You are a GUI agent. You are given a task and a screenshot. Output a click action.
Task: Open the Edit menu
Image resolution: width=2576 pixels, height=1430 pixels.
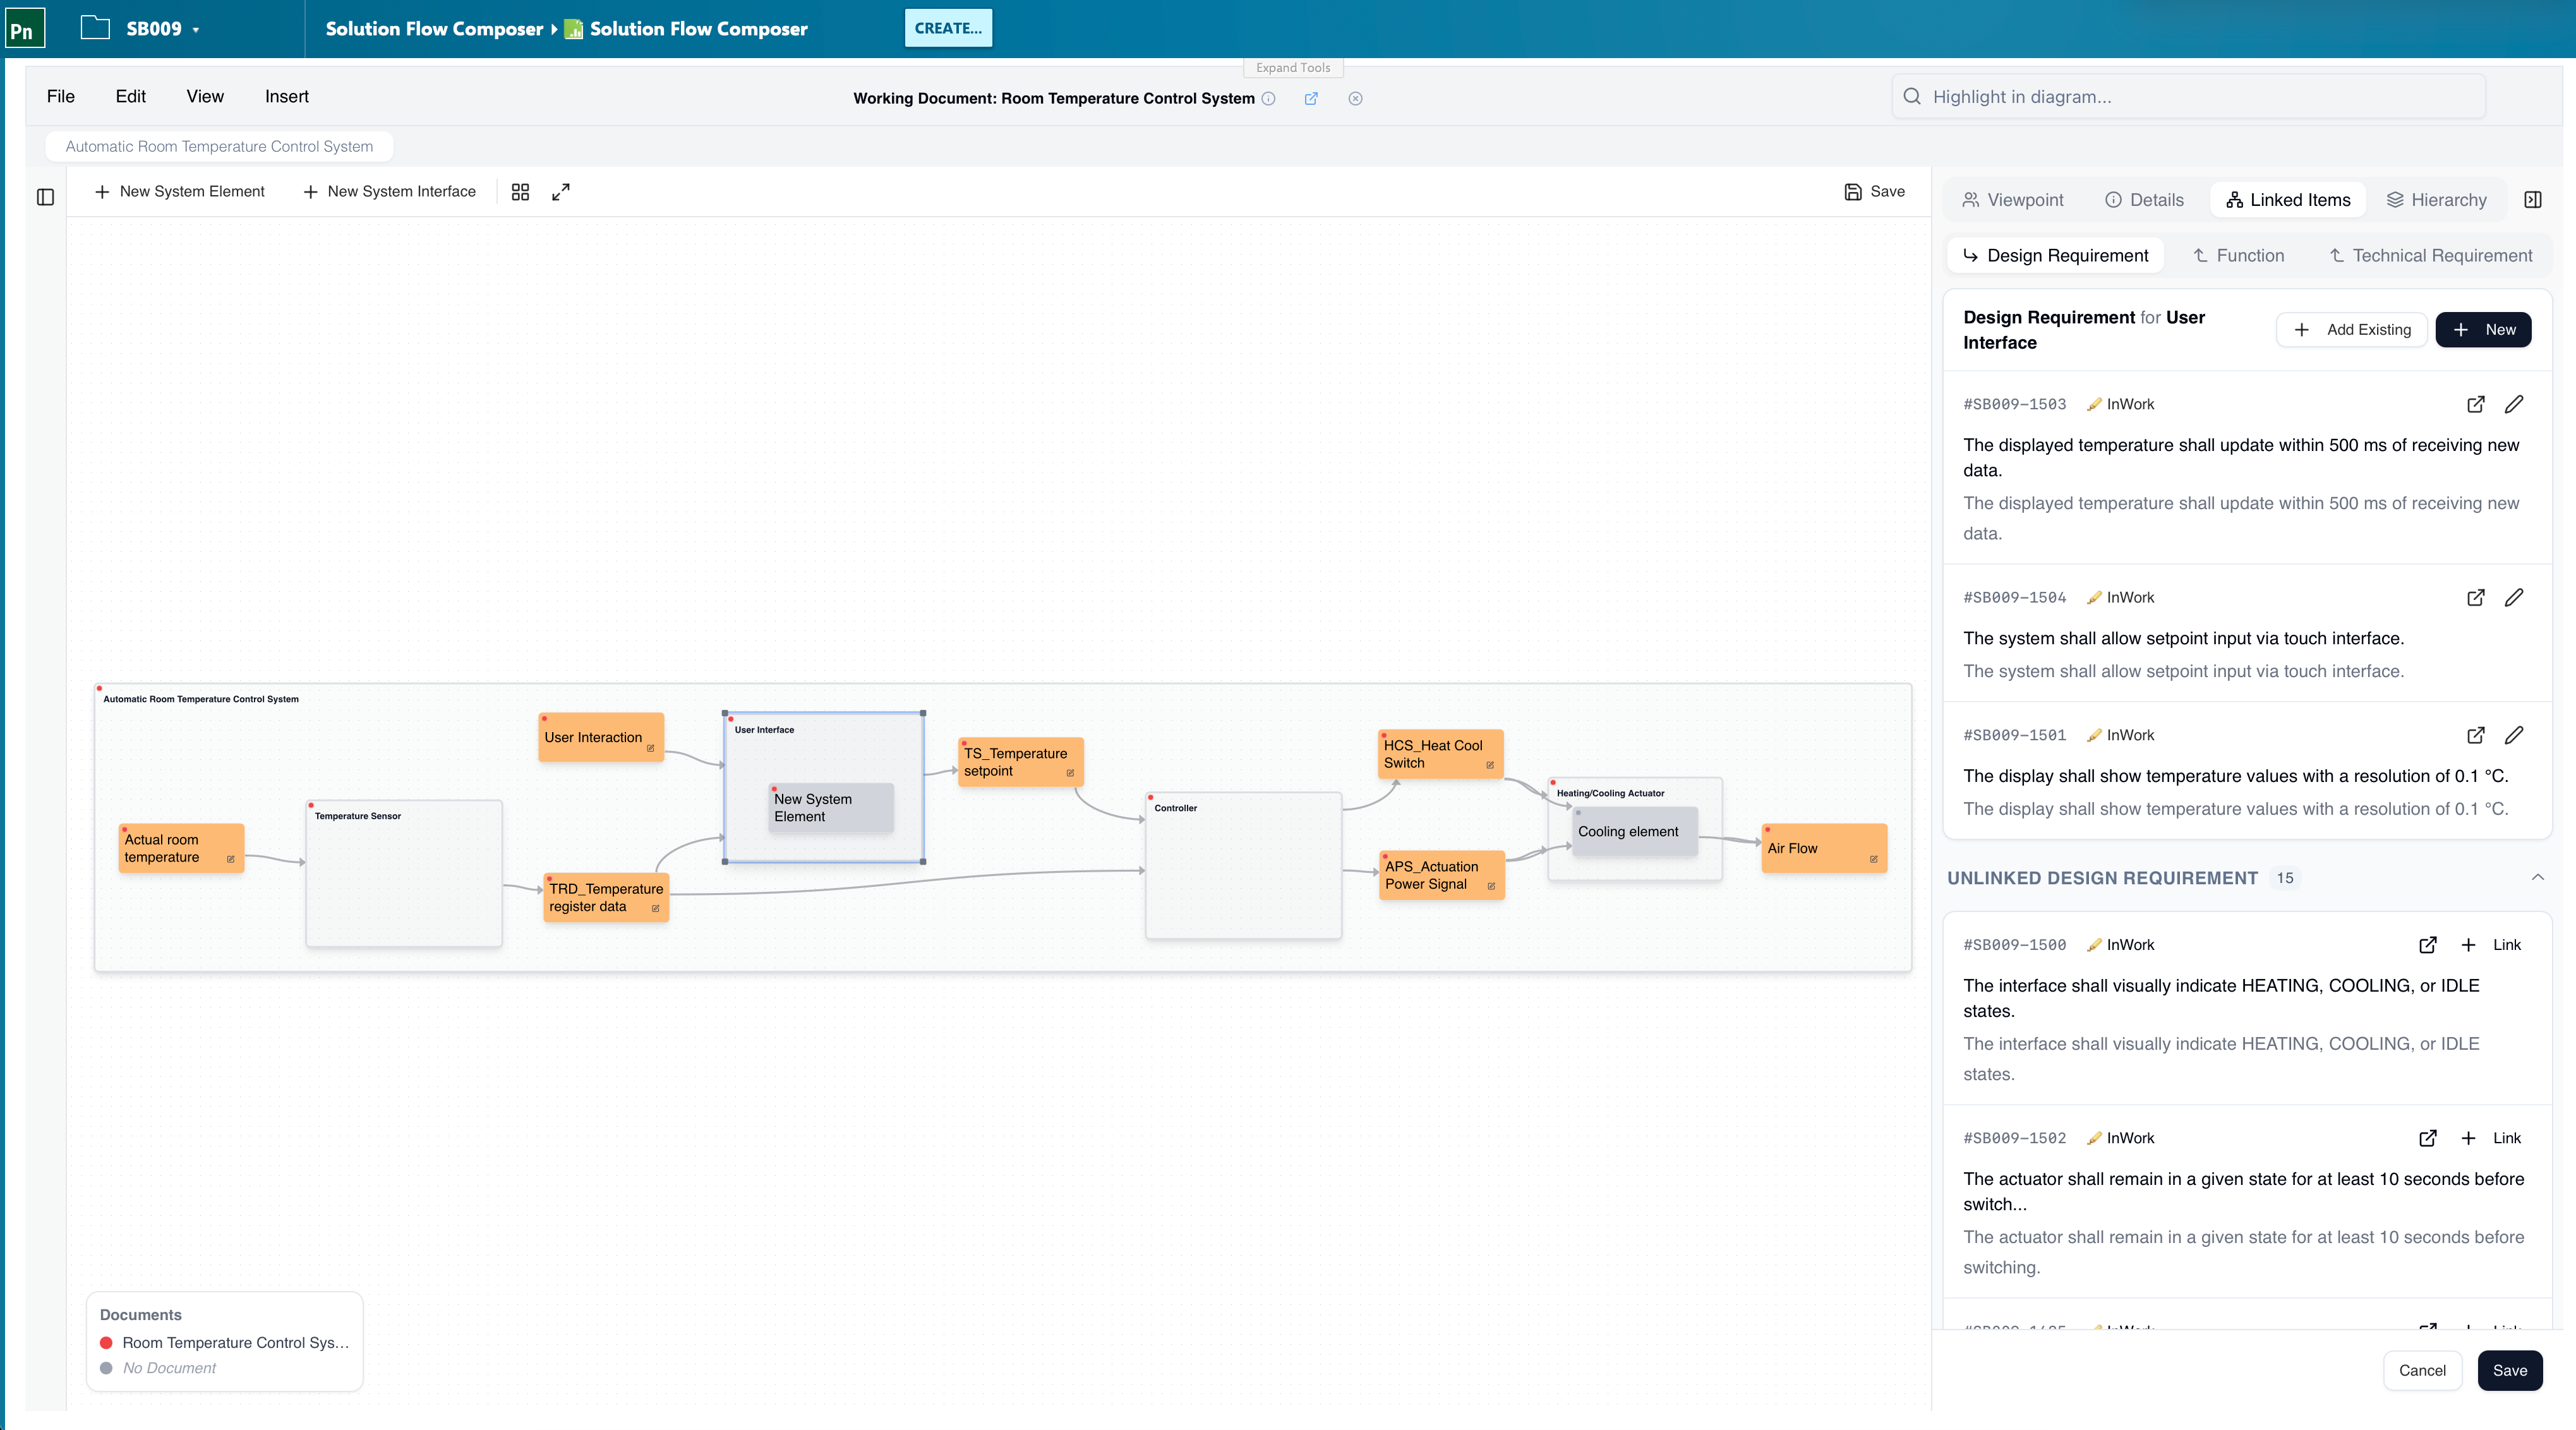(x=130, y=96)
